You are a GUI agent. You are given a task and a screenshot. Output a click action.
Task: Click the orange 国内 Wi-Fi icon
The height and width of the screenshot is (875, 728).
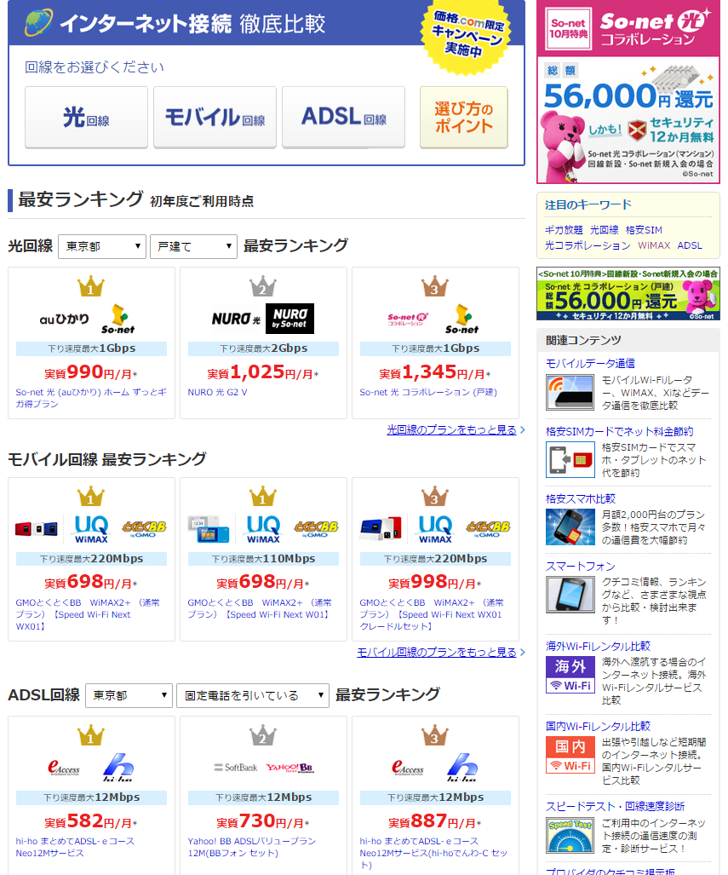(x=570, y=755)
